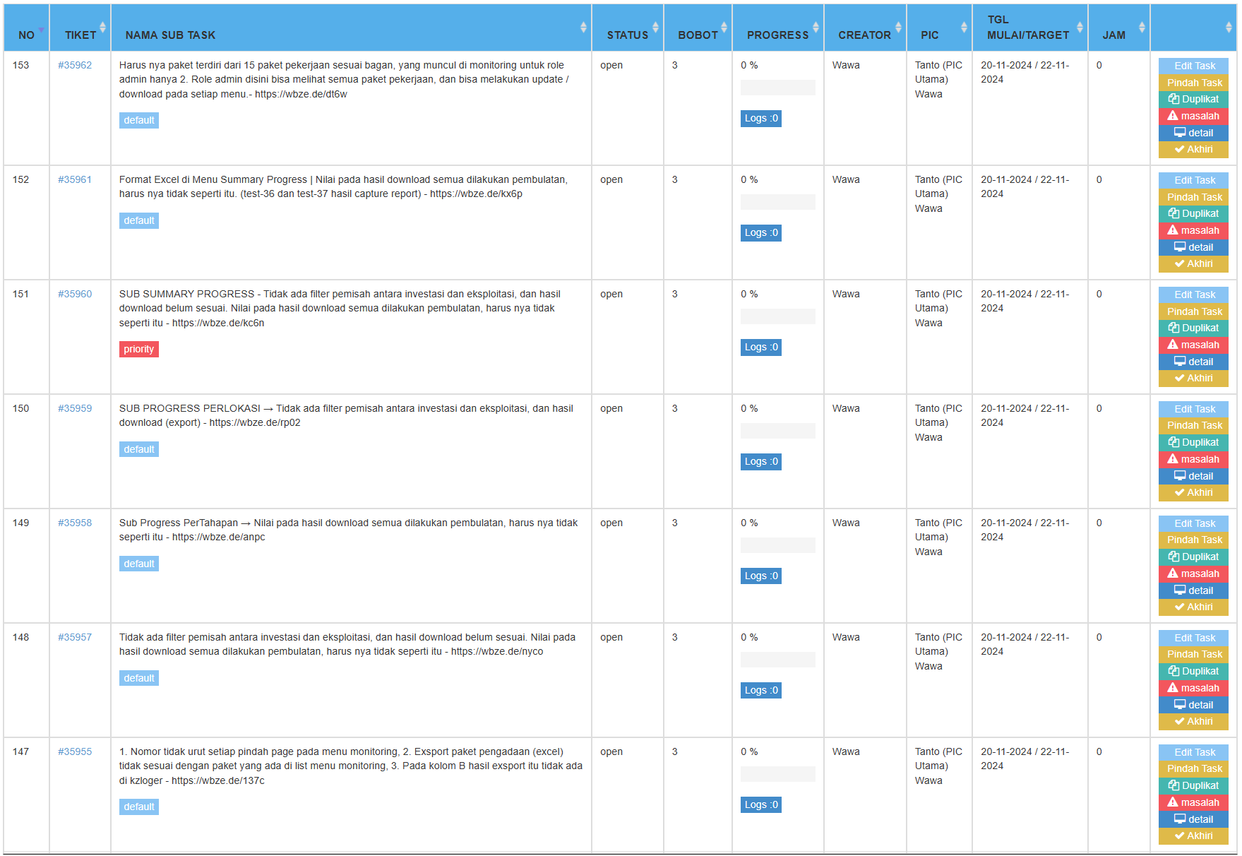1242x856 pixels.
Task: Sort by STATUS column header
Action: (x=628, y=35)
